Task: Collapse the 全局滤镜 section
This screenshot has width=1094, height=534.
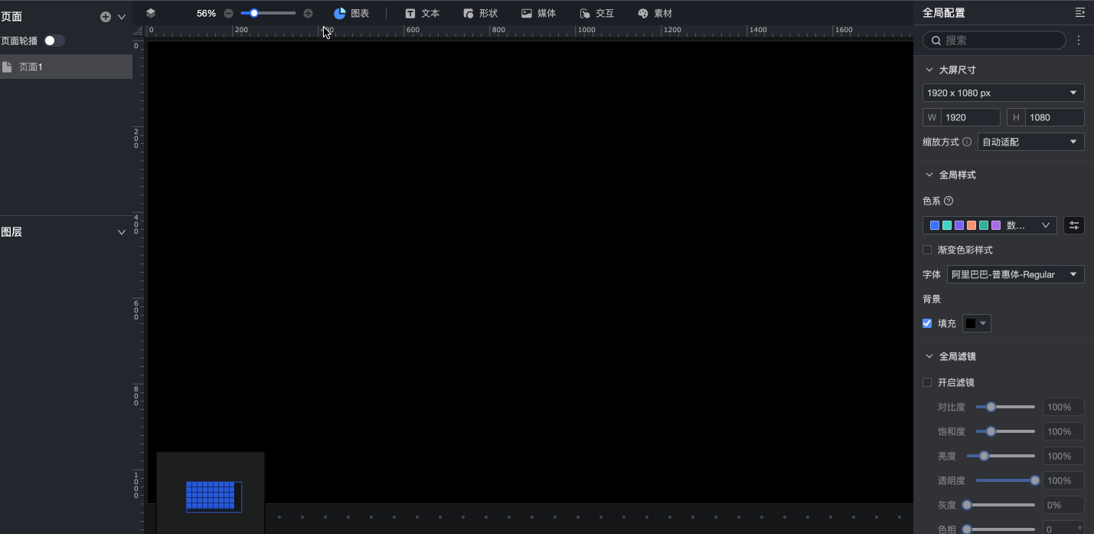Action: [x=929, y=356]
